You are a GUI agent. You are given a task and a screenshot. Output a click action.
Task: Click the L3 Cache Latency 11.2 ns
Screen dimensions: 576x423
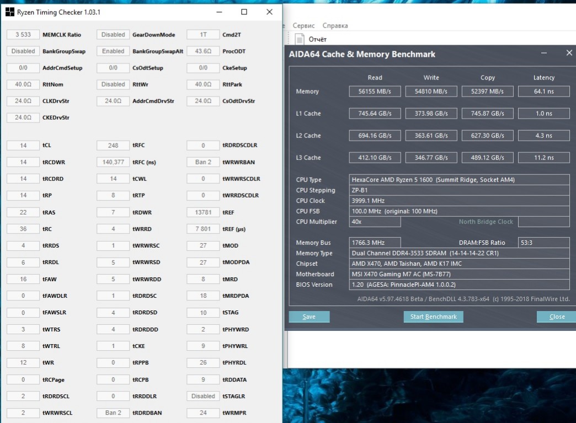pyautogui.click(x=543, y=158)
